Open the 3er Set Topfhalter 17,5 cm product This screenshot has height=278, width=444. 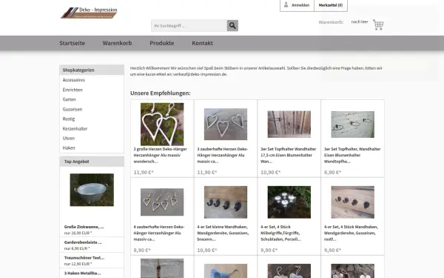coord(288,155)
